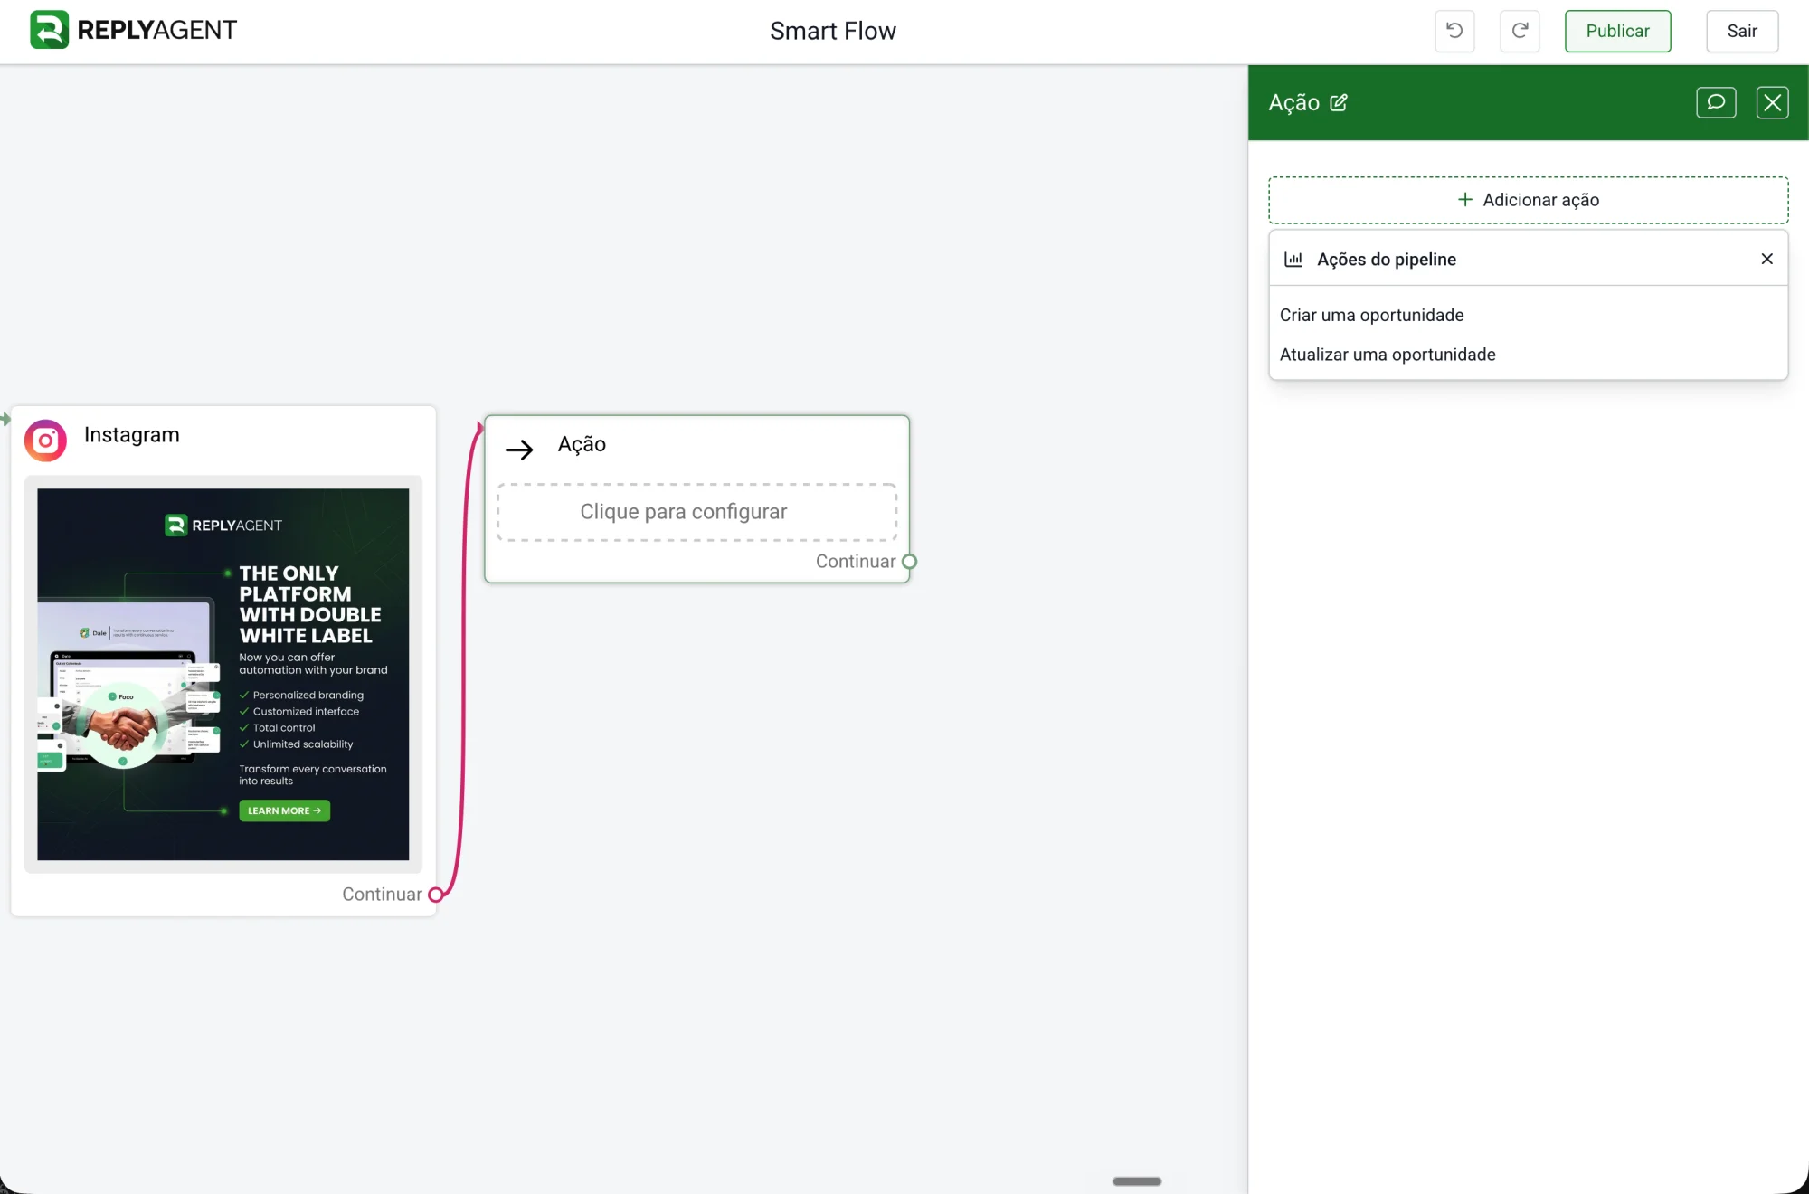
Task: Click the Ações do pipeline heading
Action: coord(1386,260)
